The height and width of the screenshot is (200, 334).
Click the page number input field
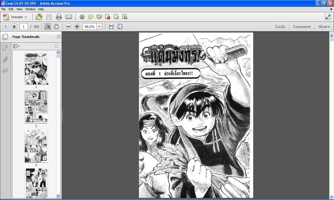23,27
